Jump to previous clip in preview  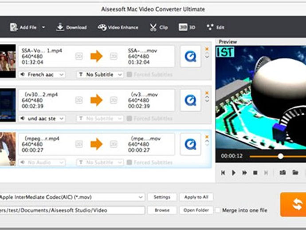(223, 173)
